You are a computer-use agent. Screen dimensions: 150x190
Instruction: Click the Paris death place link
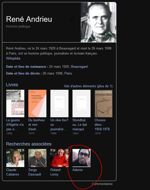[68, 73]
